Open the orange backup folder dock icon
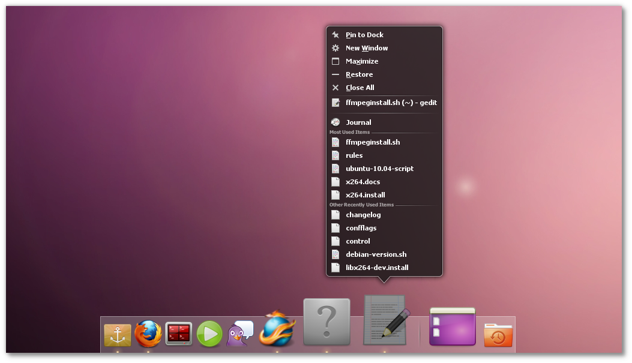This screenshot has width=632, height=363. coord(499,334)
